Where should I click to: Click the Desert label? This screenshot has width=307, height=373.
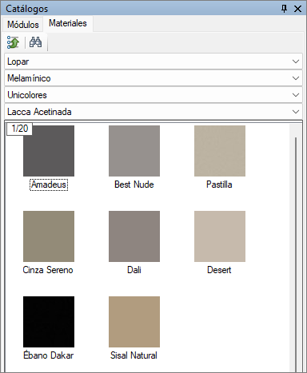[x=219, y=270]
